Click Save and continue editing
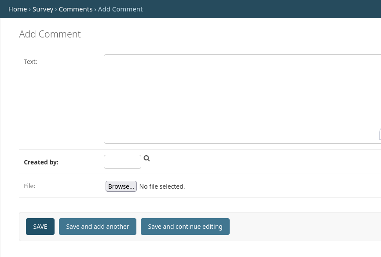 185,227
